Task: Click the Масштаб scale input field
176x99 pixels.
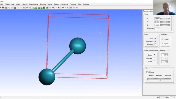Action: (157, 28)
